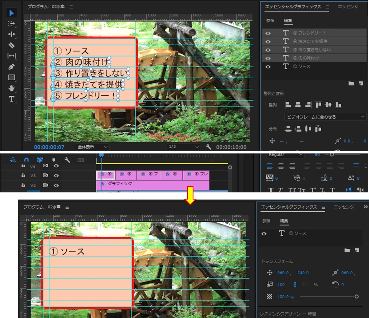Click the blue timeline playhead marker
This screenshot has height=318, width=369.
point(101,155)
